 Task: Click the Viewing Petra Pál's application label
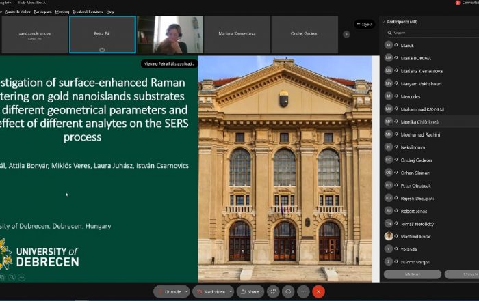point(169,63)
